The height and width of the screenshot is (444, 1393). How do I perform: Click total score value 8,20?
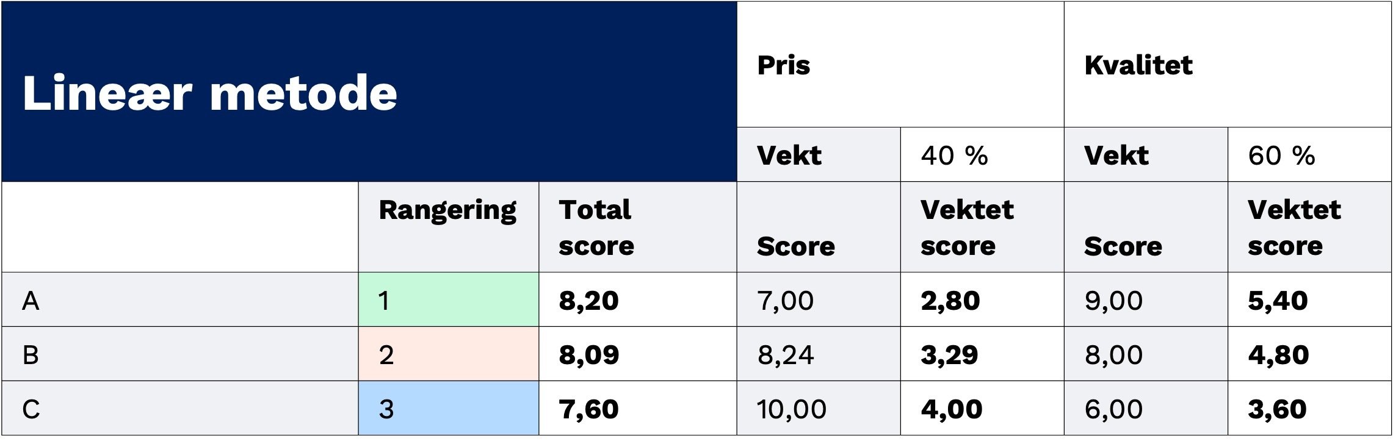(x=589, y=301)
